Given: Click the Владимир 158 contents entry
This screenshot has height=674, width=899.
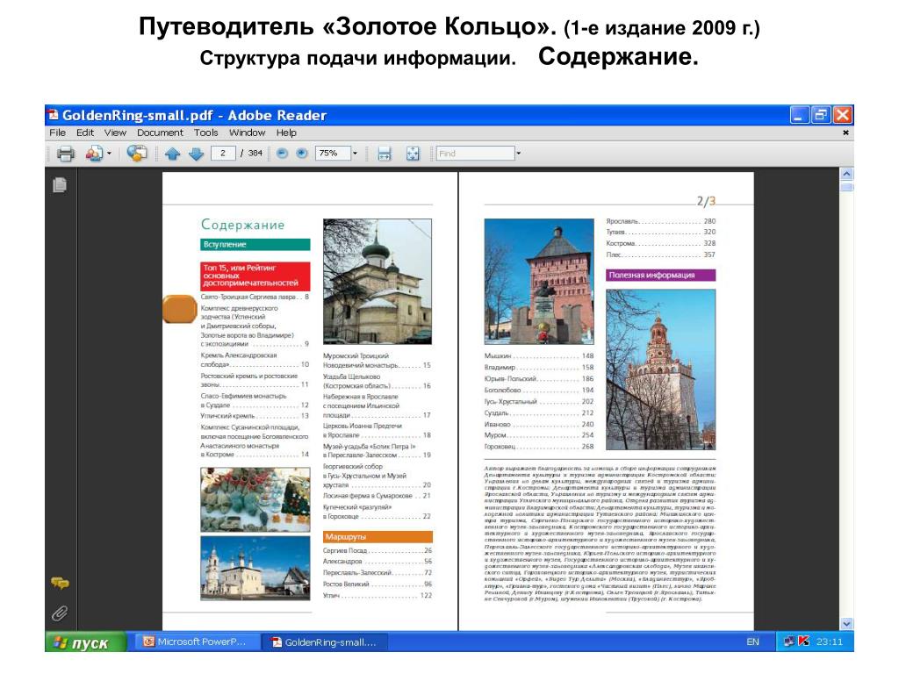Looking at the screenshot, I should (539, 368).
